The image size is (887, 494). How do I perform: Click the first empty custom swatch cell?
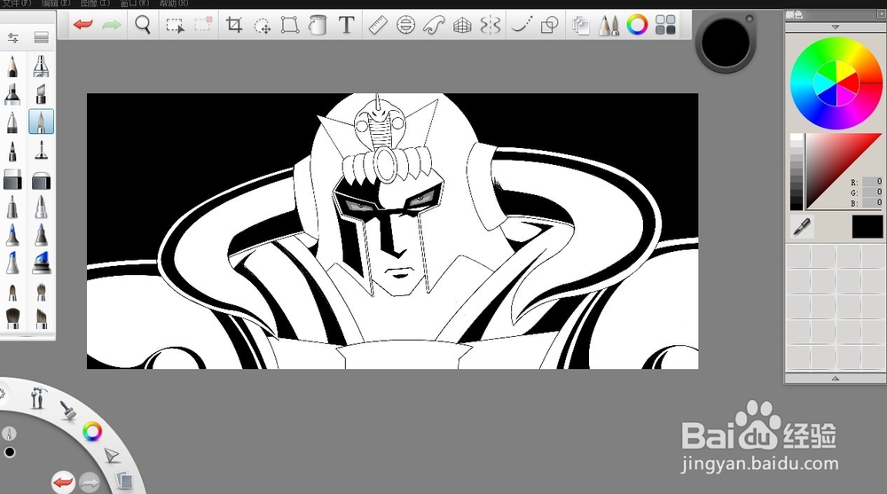(798, 256)
